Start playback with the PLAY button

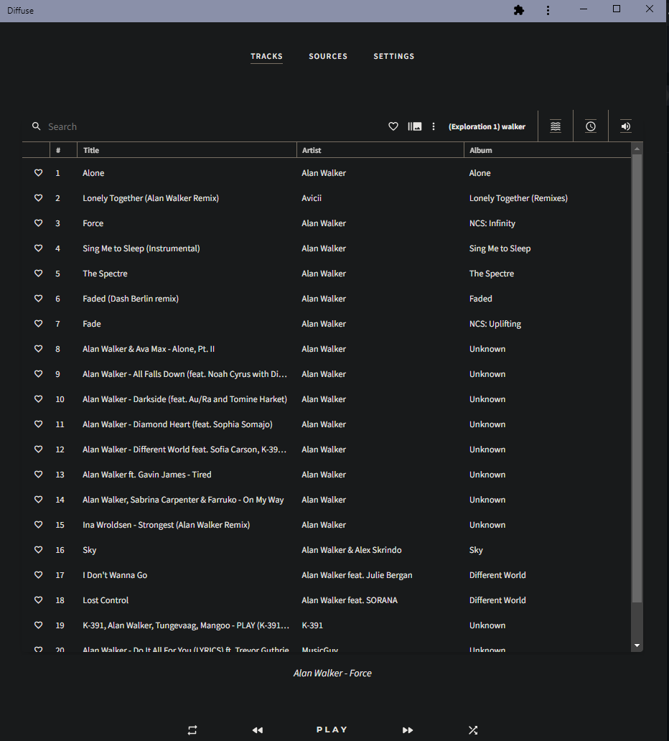tap(332, 730)
